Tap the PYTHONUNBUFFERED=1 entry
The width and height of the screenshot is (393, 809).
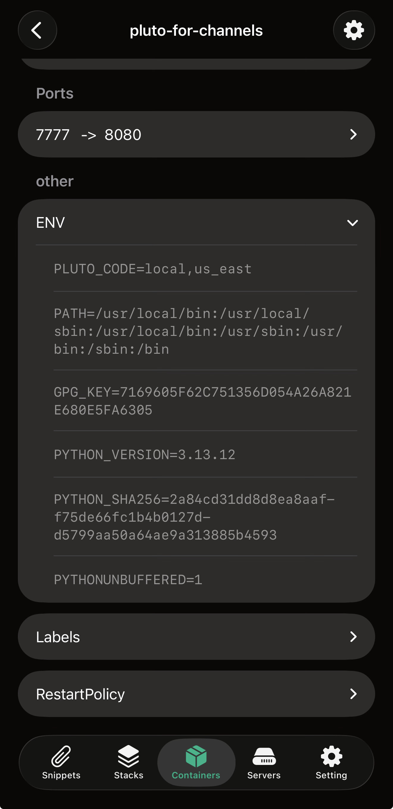[x=128, y=579]
